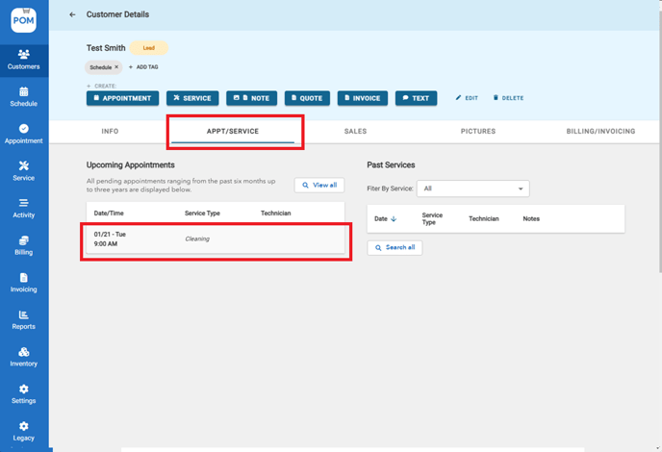662x452 pixels.
Task: Go to Appointment in sidebar
Action: [23, 134]
